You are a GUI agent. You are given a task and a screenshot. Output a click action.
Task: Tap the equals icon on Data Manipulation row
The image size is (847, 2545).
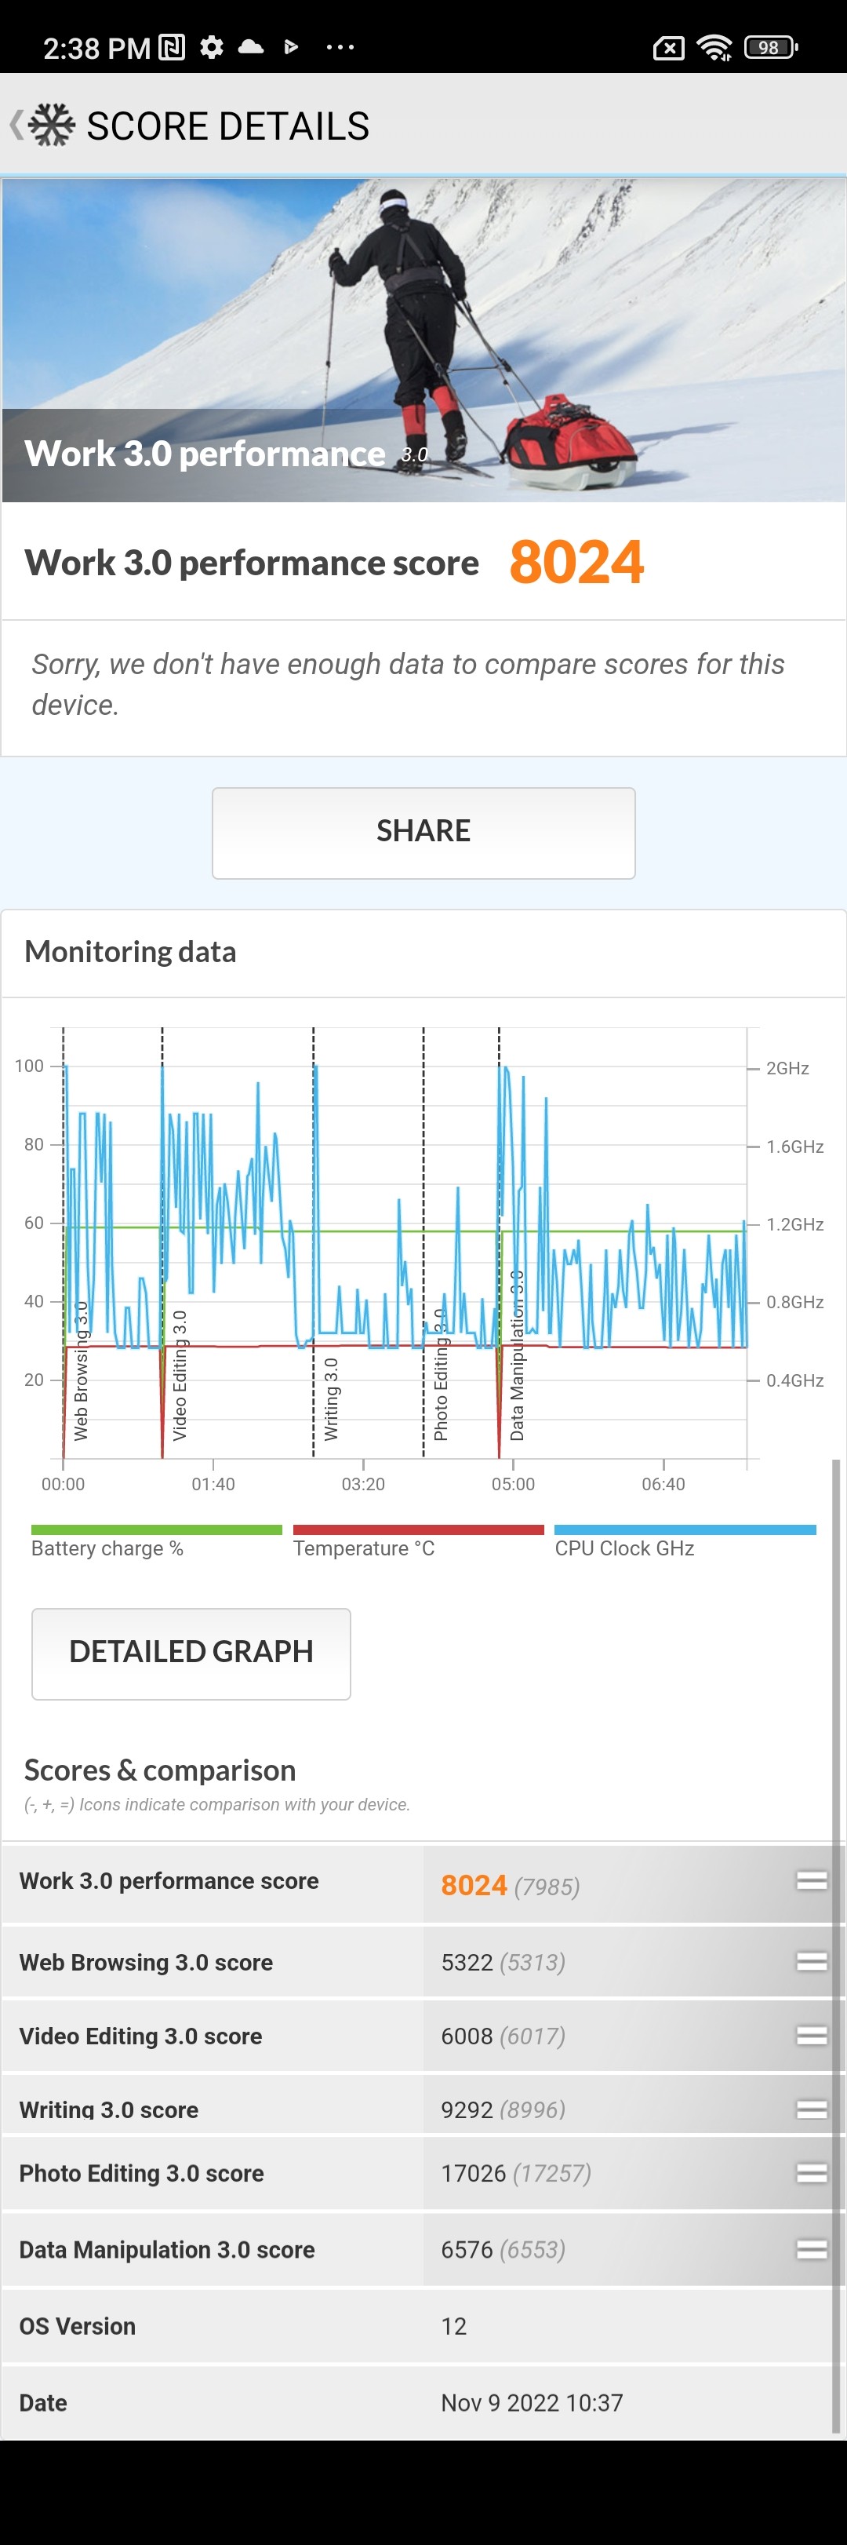point(810,2248)
